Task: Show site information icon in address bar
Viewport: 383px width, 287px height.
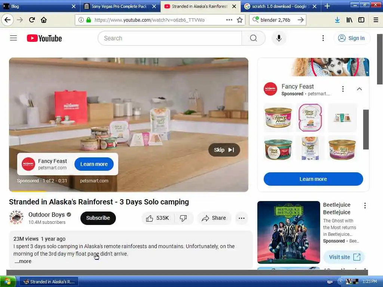Action: coord(81,20)
